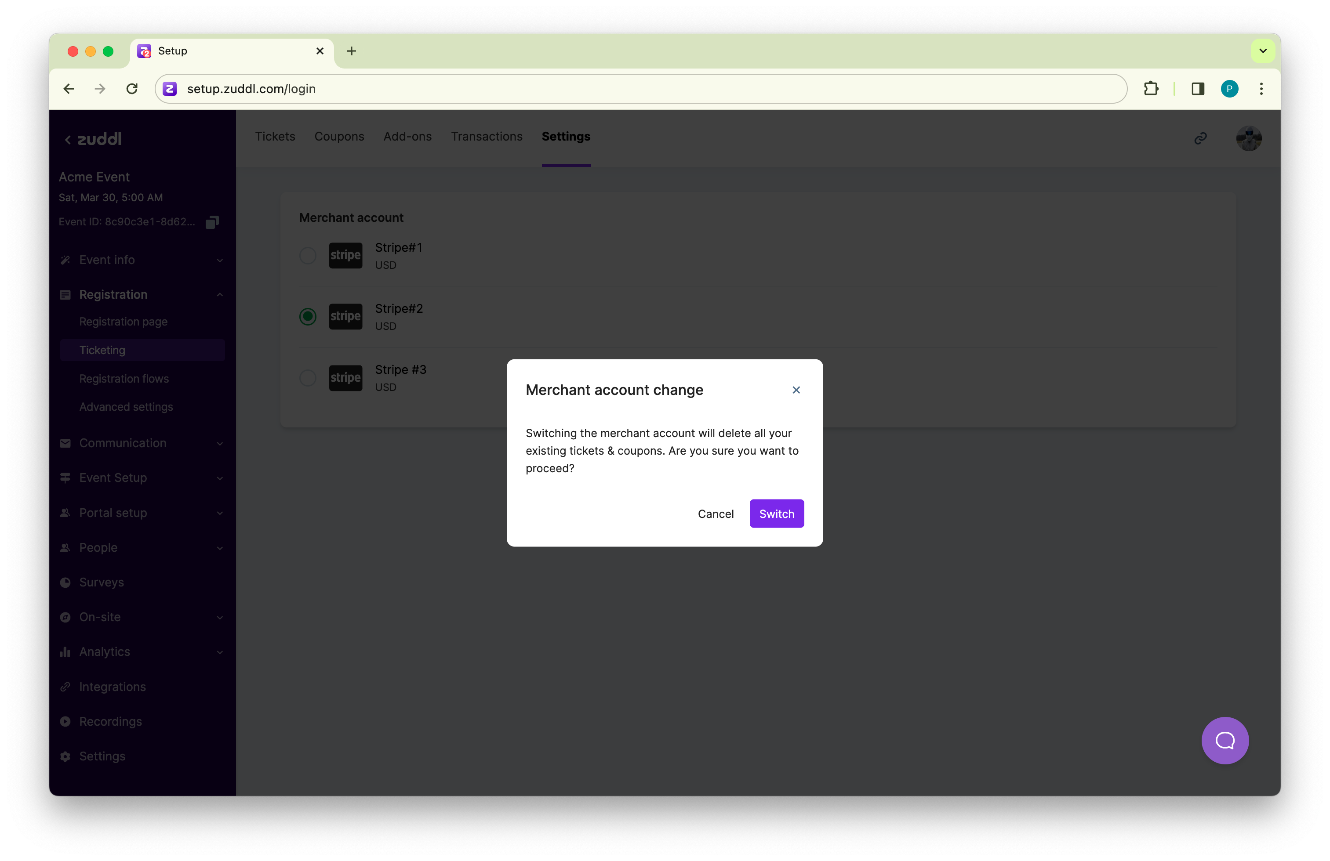Select the Stripe #3 radio button
Viewport: 1330px width, 861px height.
[x=308, y=378]
